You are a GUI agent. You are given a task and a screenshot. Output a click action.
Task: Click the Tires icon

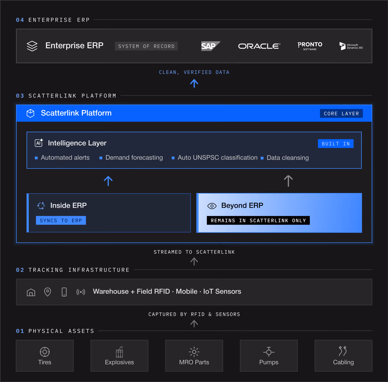(45, 352)
